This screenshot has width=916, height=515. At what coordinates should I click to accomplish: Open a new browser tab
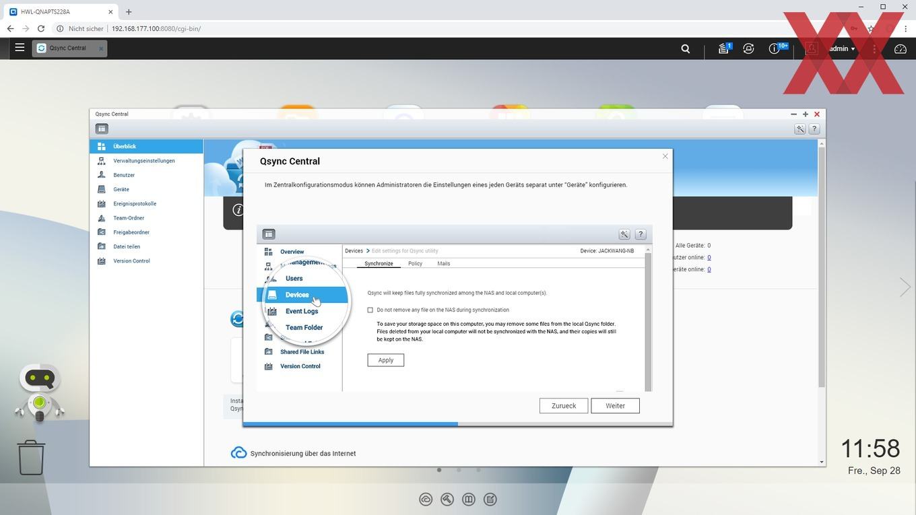pos(129,11)
